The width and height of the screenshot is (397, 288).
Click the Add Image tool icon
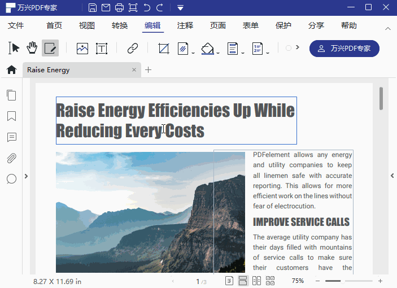coord(82,49)
